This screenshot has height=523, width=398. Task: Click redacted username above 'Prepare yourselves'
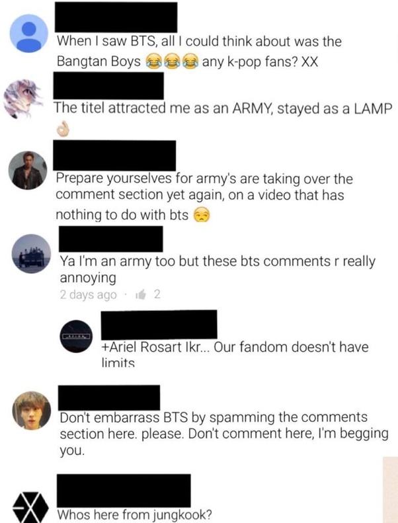tap(114, 155)
